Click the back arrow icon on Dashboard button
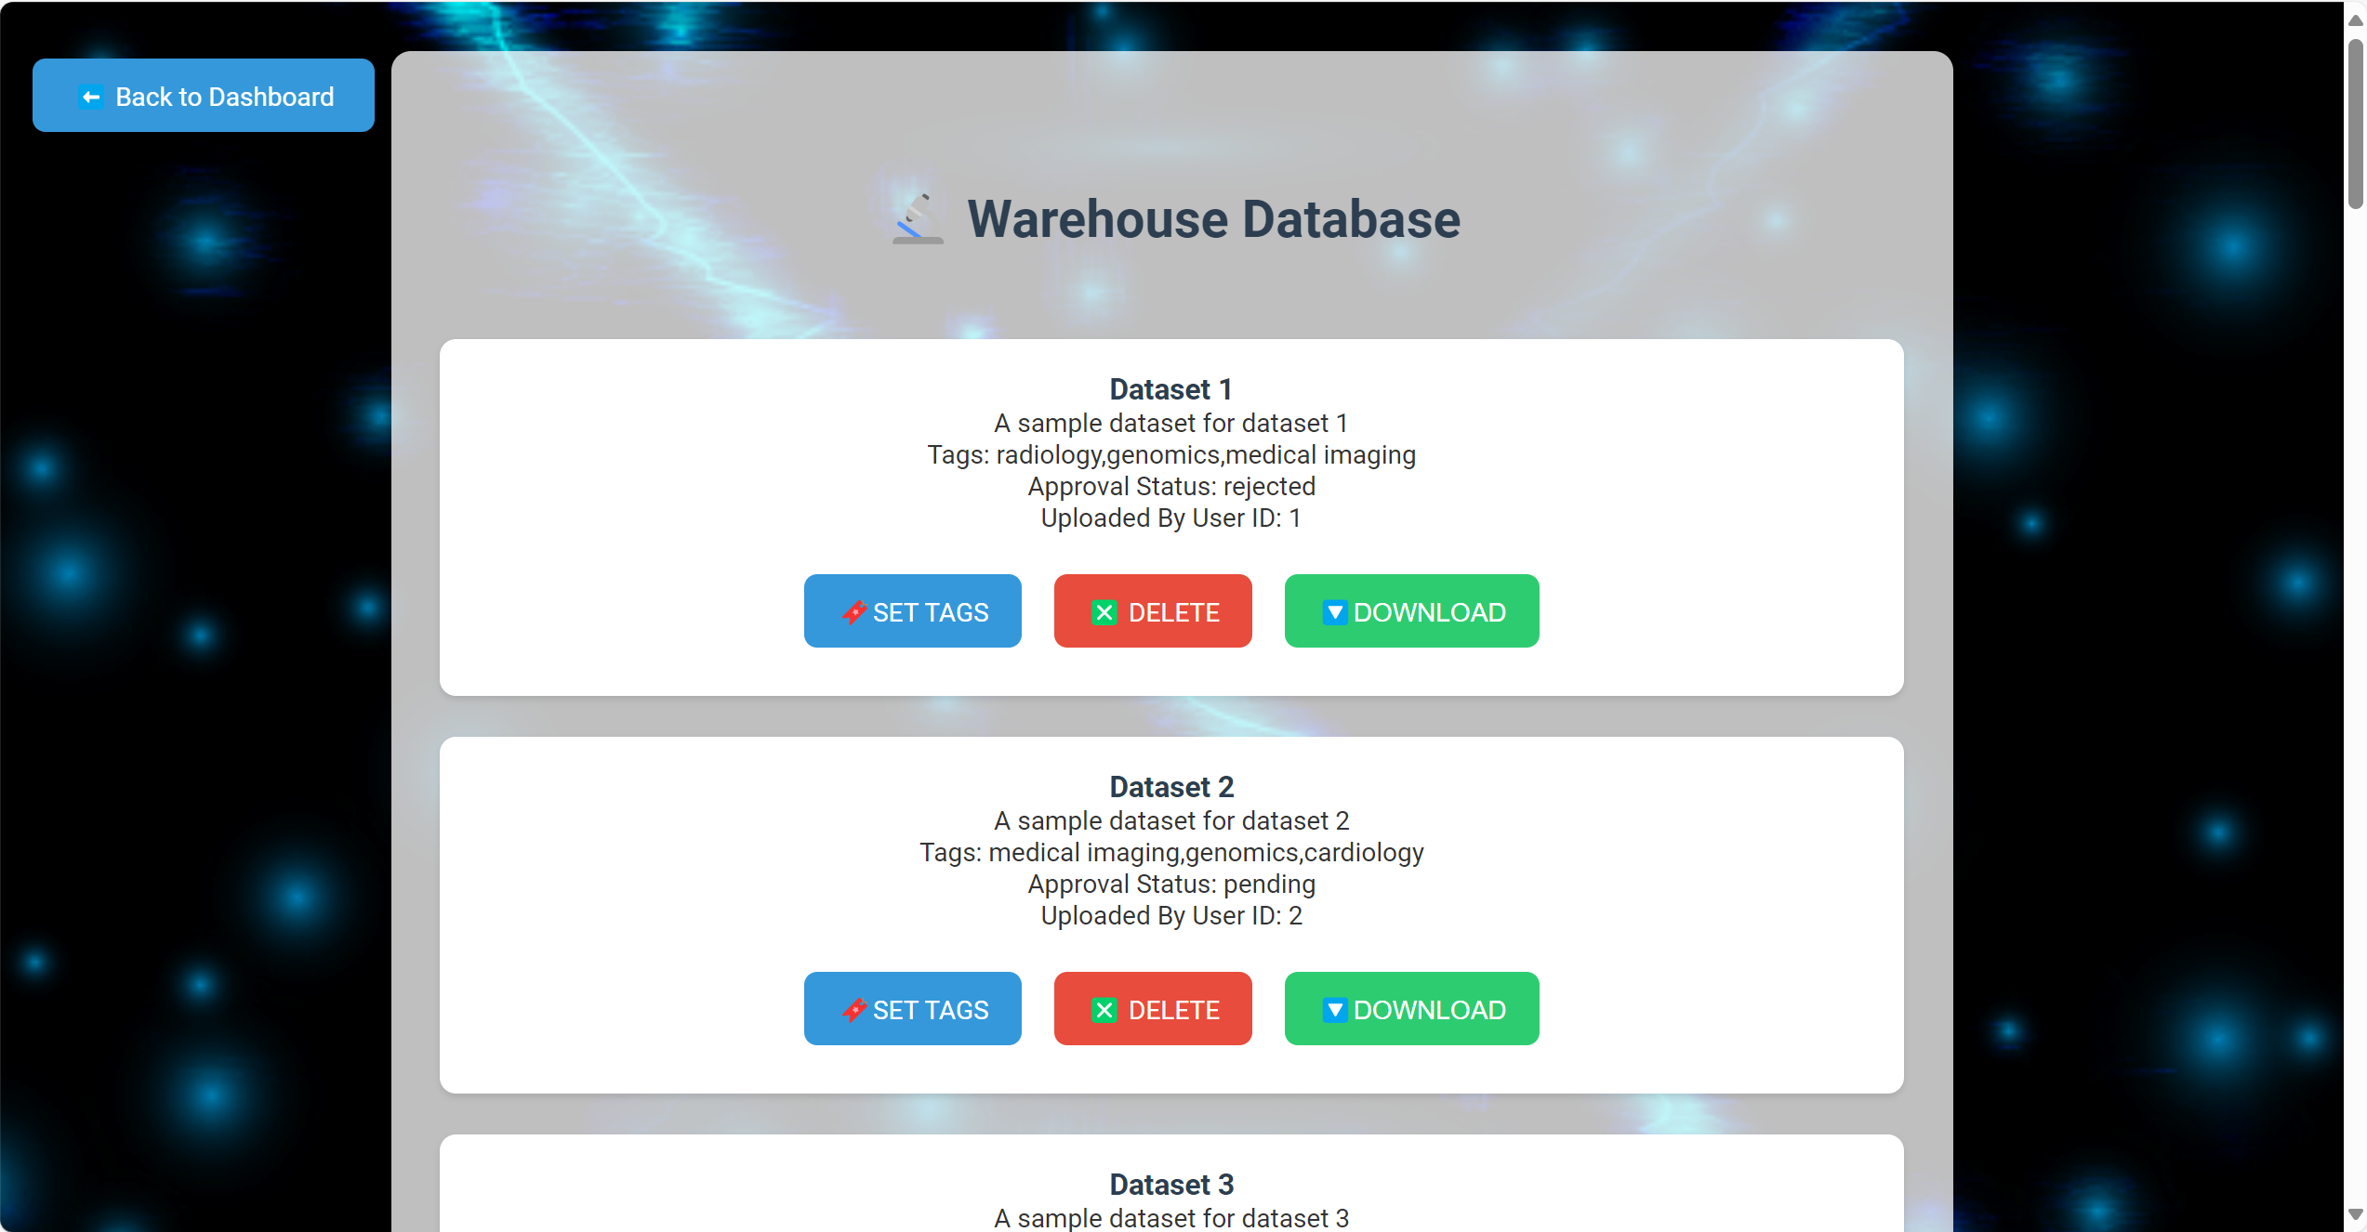The width and height of the screenshot is (2367, 1232). (91, 97)
